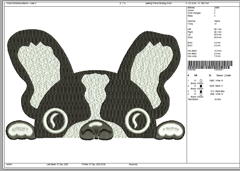Click the Stitches count value 32695
The width and height of the screenshot is (240, 171).
point(217,8)
